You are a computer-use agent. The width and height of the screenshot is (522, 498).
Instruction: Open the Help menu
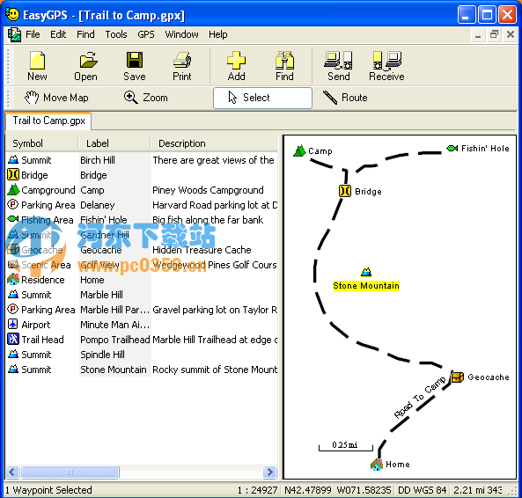click(218, 34)
